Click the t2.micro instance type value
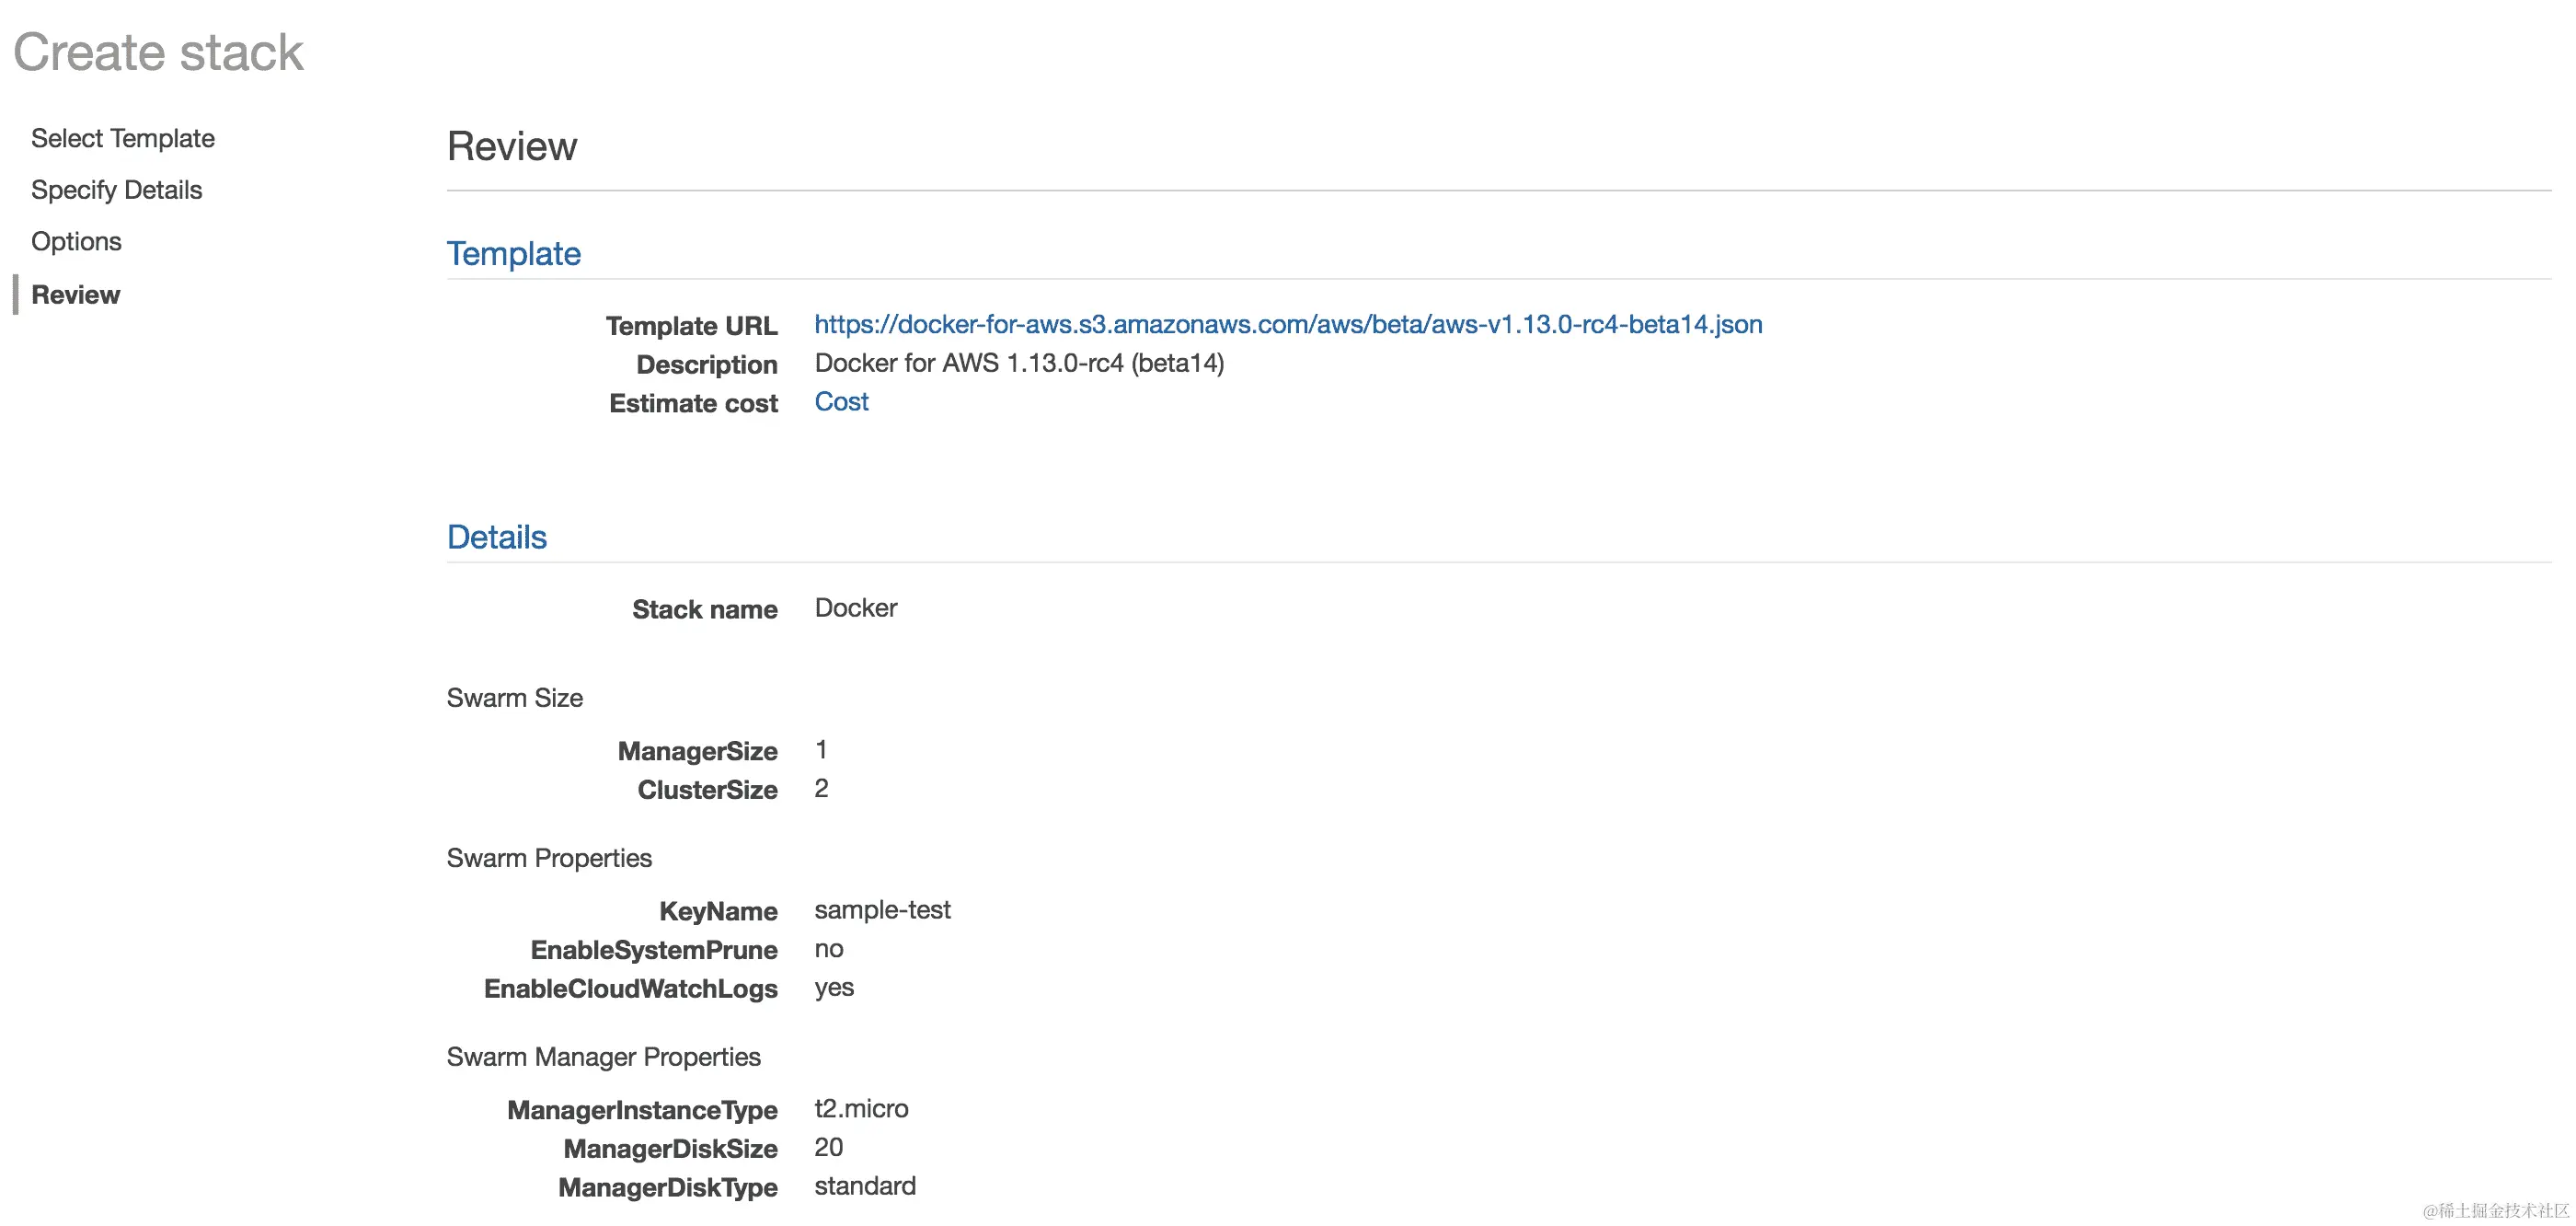 pos(861,1108)
